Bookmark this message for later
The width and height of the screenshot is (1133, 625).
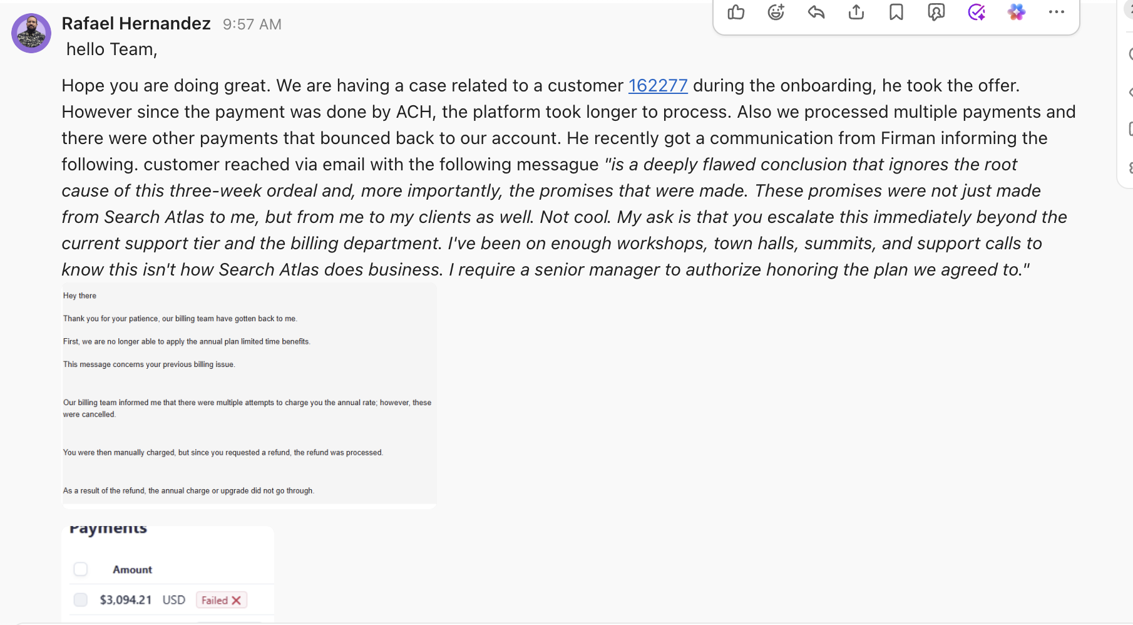coord(896,12)
